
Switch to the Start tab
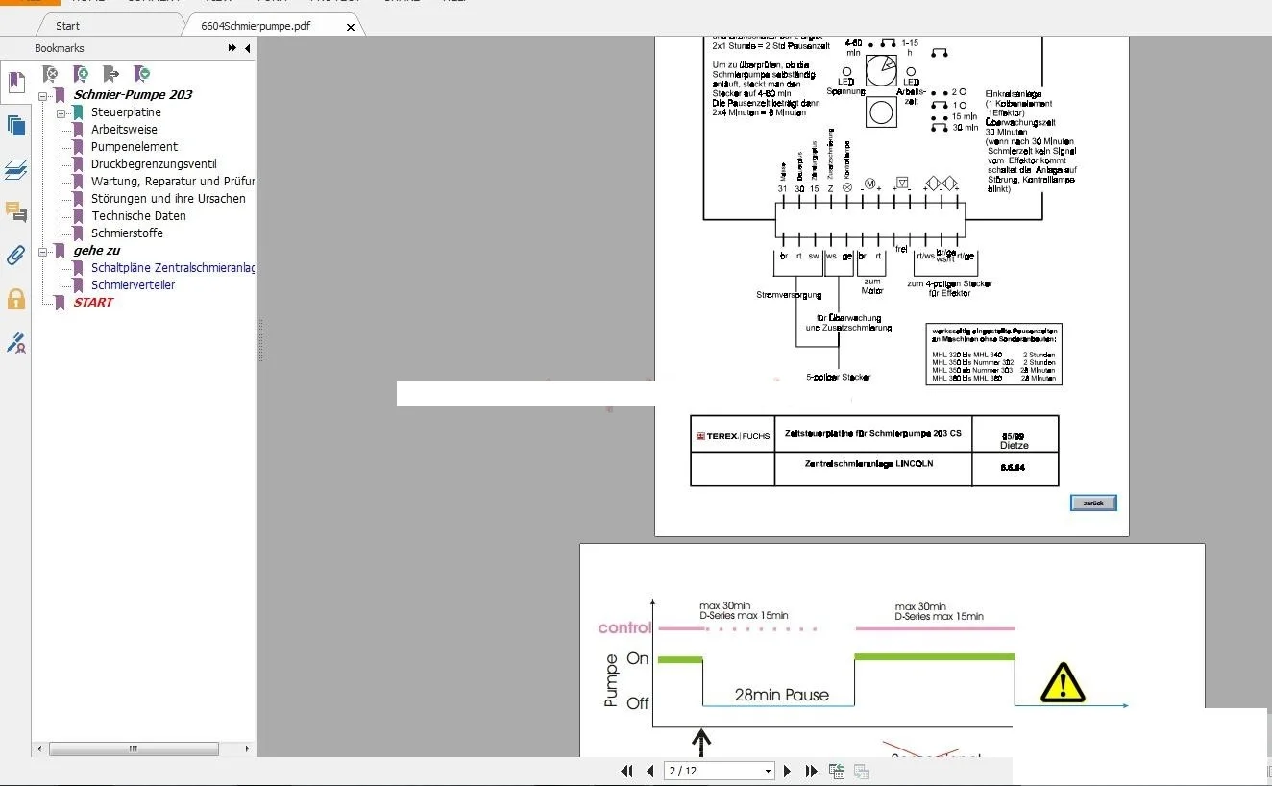point(67,26)
